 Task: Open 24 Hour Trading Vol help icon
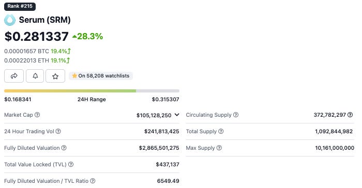(58, 131)
